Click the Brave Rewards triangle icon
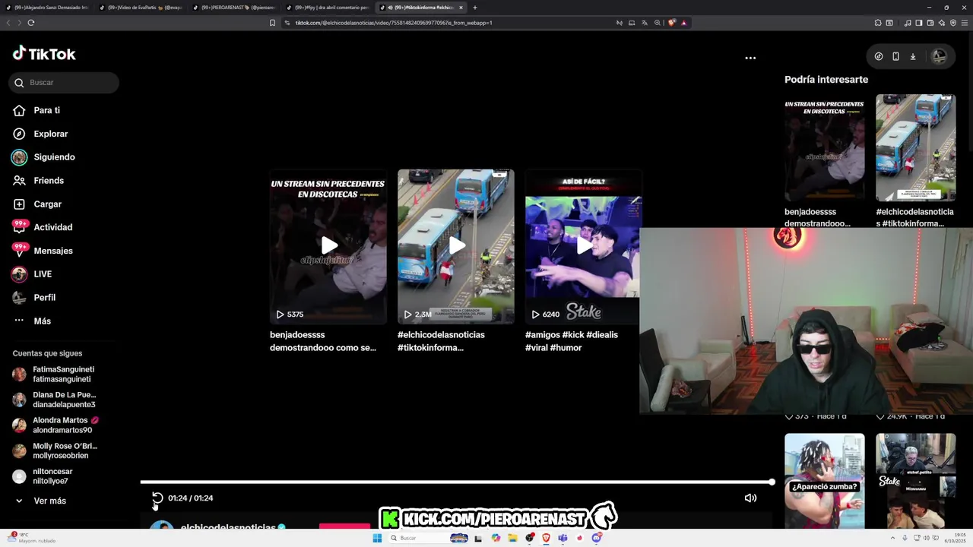Viewport: 973px width, 547px height. point(684,23)
